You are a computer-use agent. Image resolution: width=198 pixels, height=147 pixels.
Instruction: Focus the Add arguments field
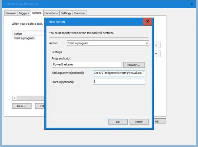(119, 73)
